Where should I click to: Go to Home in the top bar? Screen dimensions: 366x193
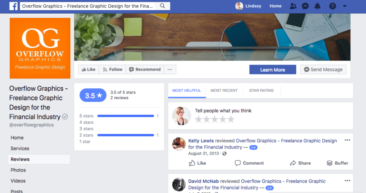click(276, 6)
